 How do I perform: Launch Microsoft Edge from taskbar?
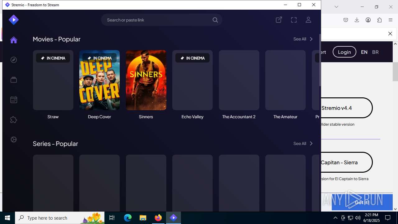[x=128, y=218]
